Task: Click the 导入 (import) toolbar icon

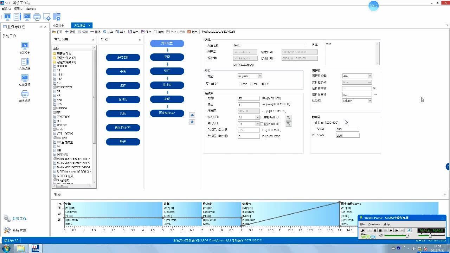Action: pos(117,32)
